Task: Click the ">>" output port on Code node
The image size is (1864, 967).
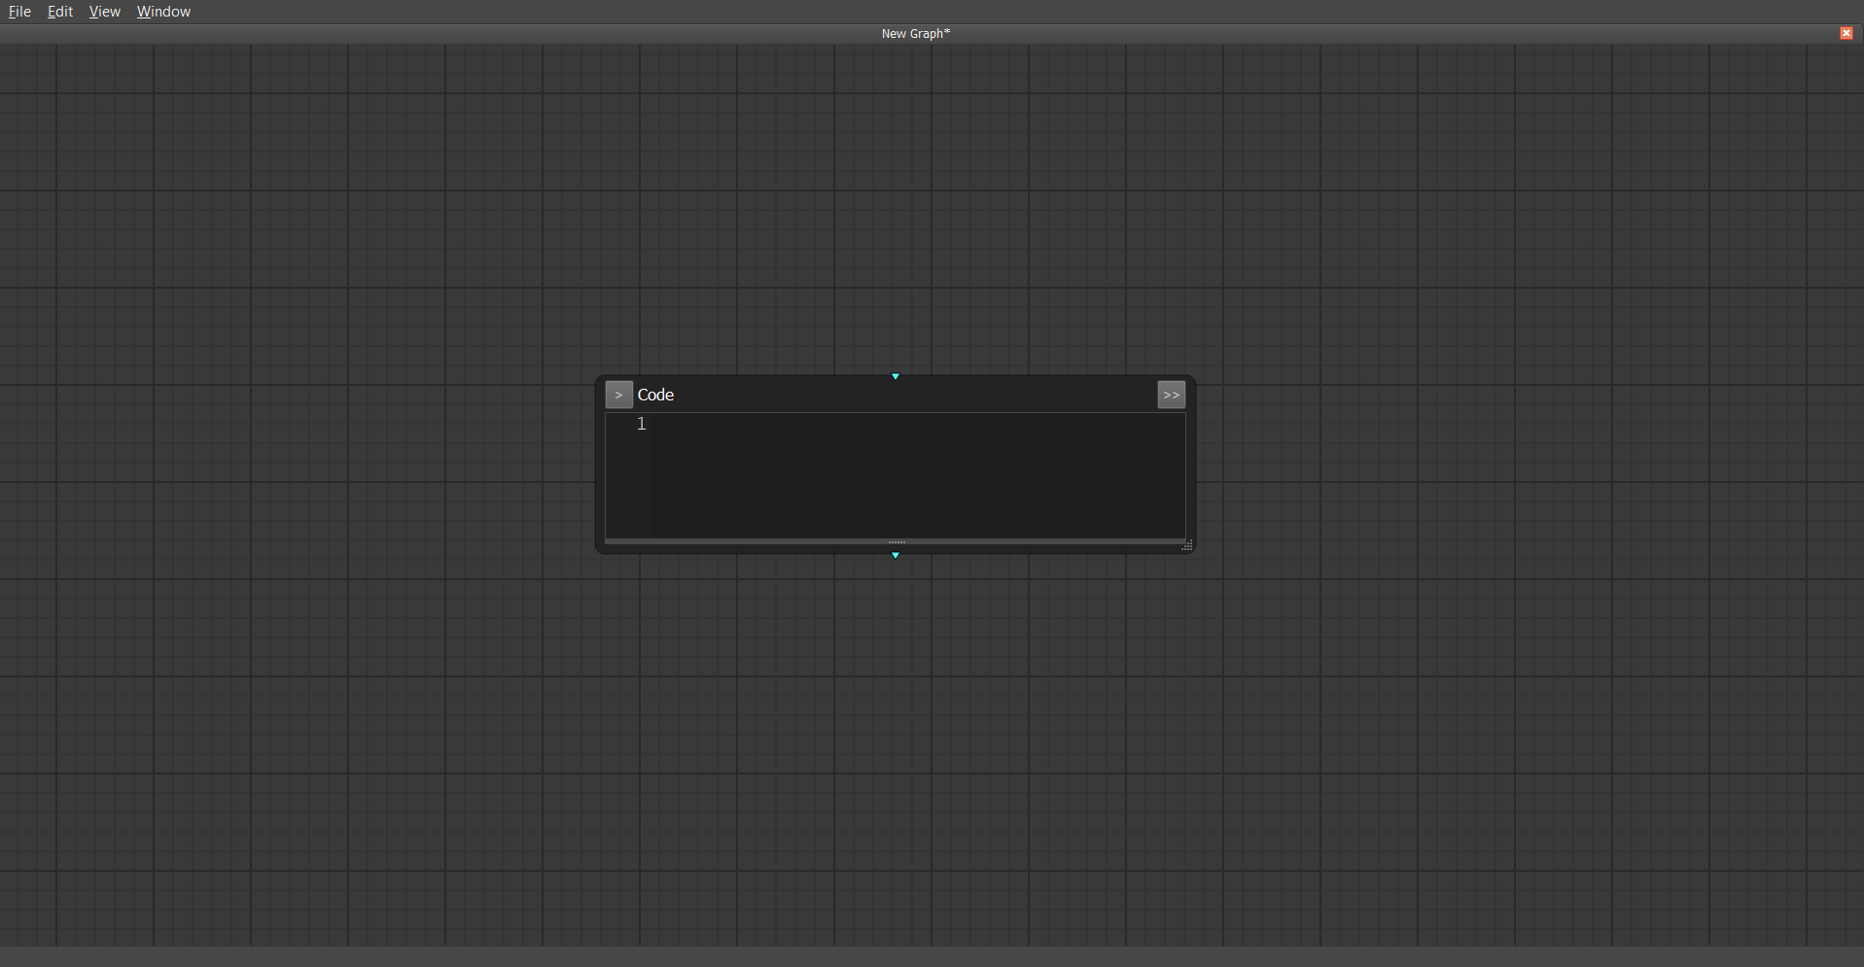Action: (1171, 395)
